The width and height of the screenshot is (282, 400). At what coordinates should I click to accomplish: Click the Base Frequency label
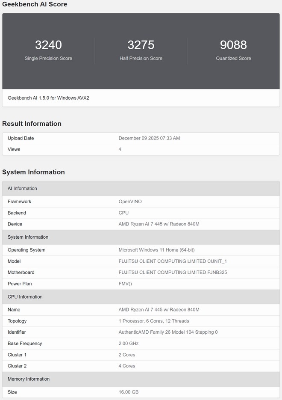click(x=25, y=344)
